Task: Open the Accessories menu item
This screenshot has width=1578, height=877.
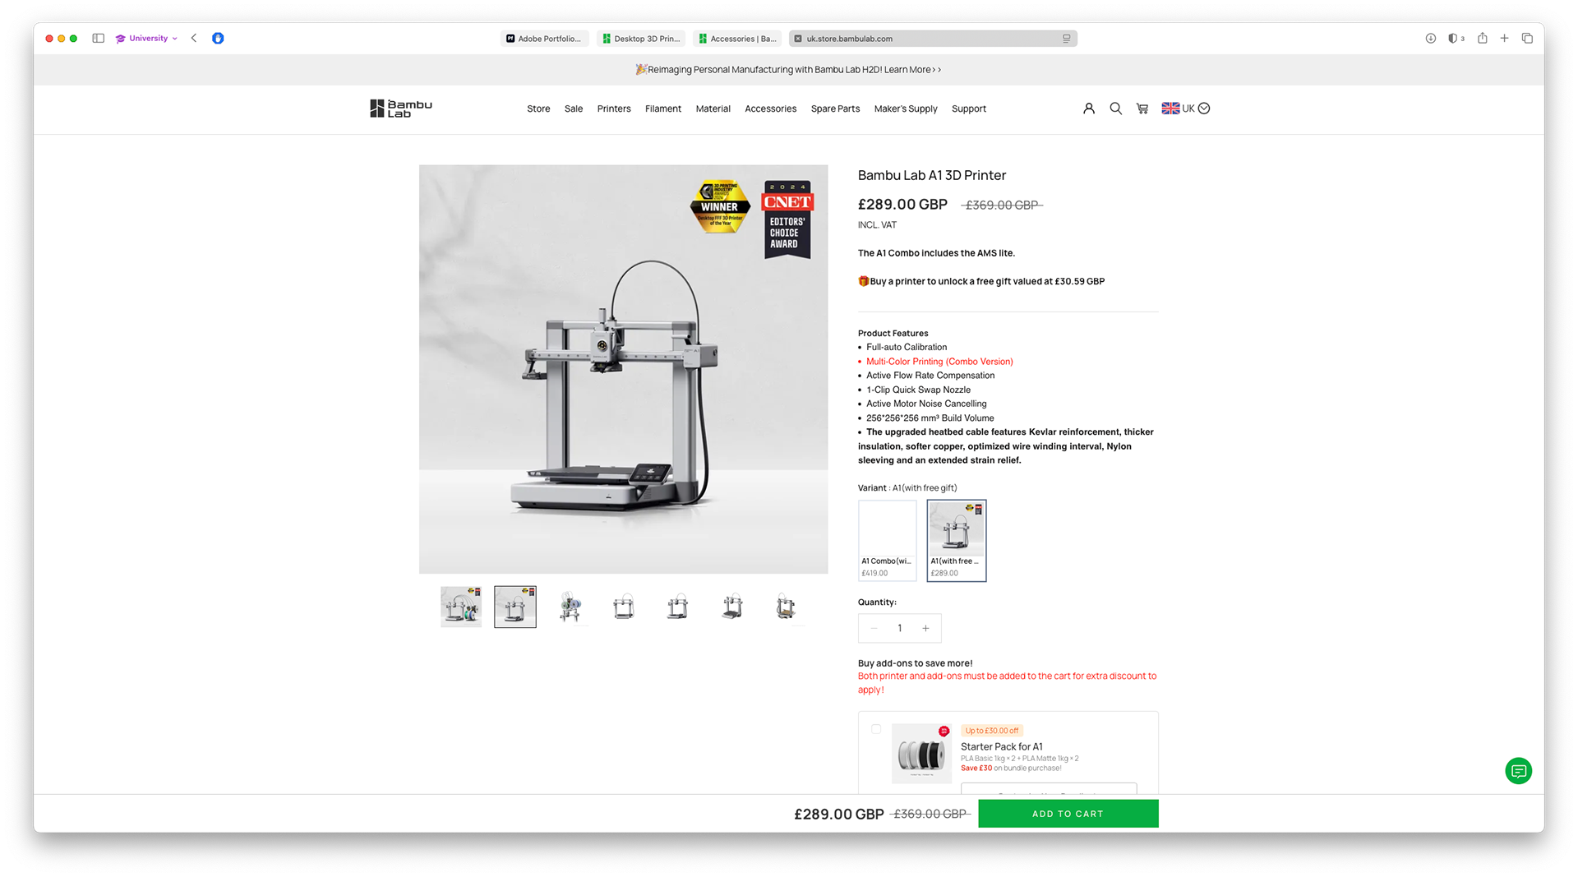Action: click(x=770, y=108)
